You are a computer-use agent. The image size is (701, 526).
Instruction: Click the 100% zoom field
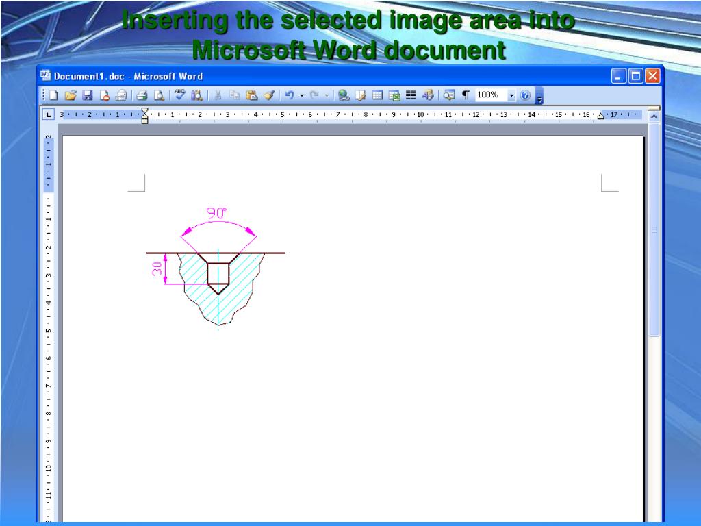point(491,95)
